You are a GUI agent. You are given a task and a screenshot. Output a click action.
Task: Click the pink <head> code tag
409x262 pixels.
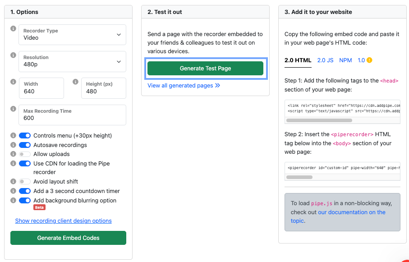tap(389, 81)
